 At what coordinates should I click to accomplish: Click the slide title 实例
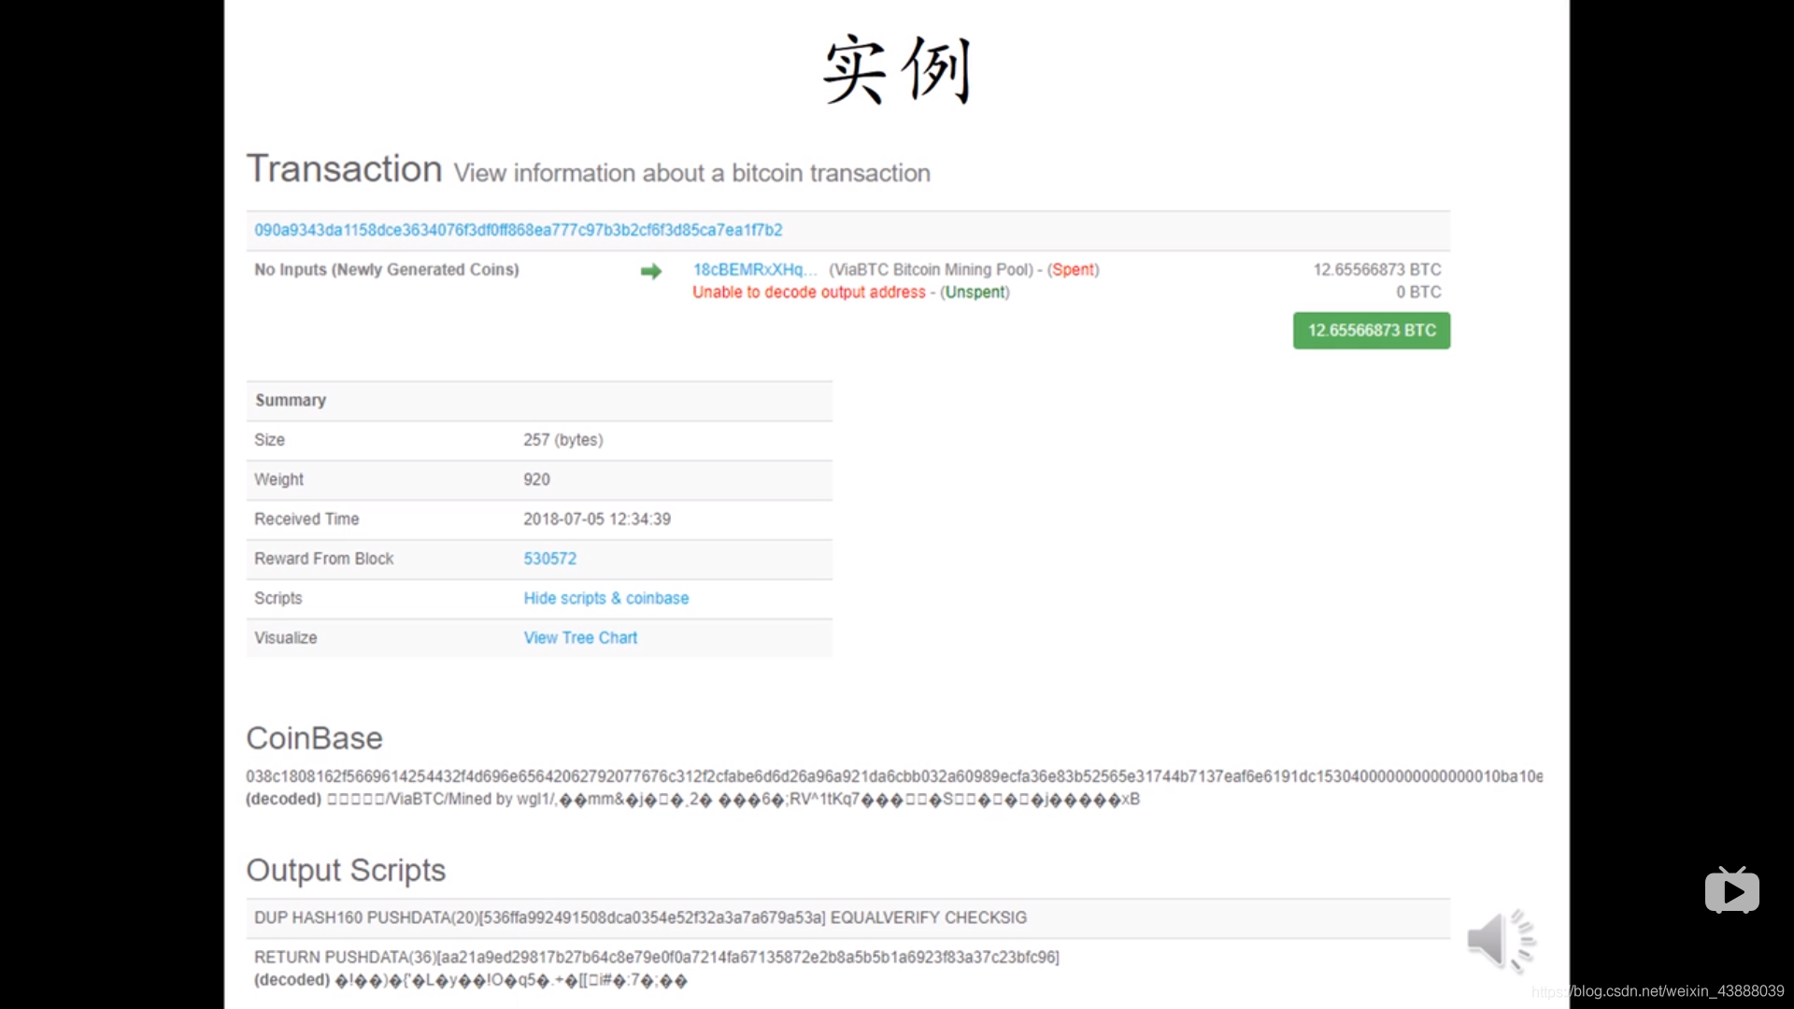[897, 70]
